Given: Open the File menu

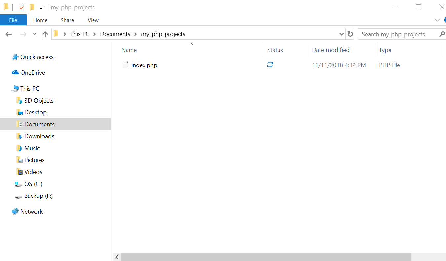Looking at the screenshot, I should (13, 20).
